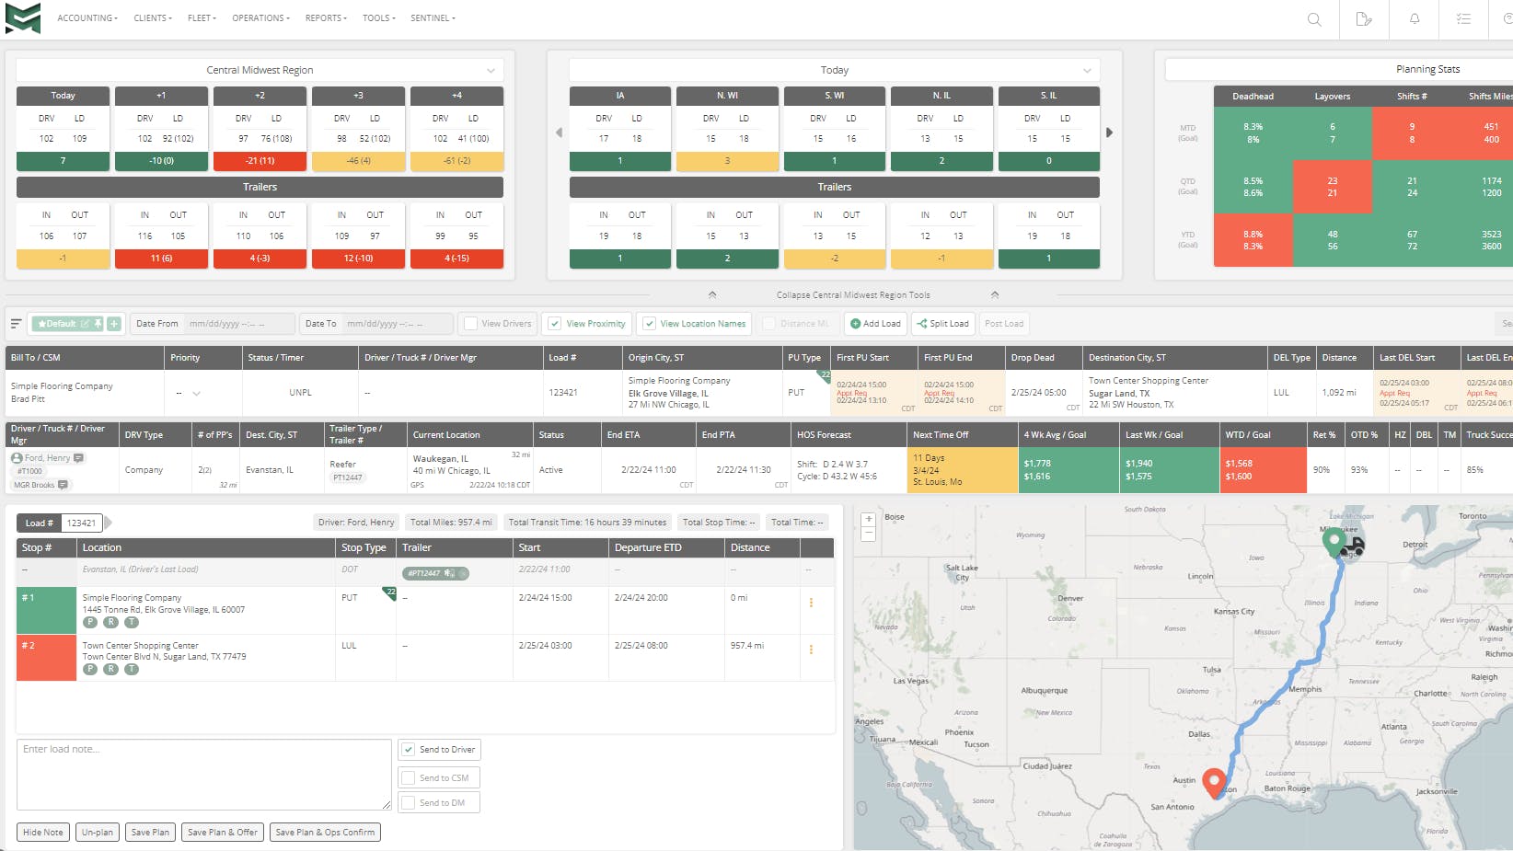The width and height of the screenshot is (1513, 851).
Task: Click the document edit icon near the search
Action: coord(1364,19)
